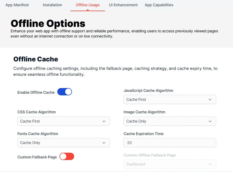Select the Offline Usage tab
The height and width of the screenshot is (172, 233).
[x=88, y=5]
